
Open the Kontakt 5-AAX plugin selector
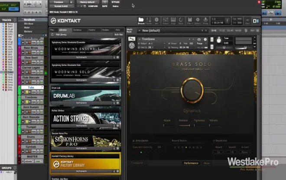coord(62,6)
